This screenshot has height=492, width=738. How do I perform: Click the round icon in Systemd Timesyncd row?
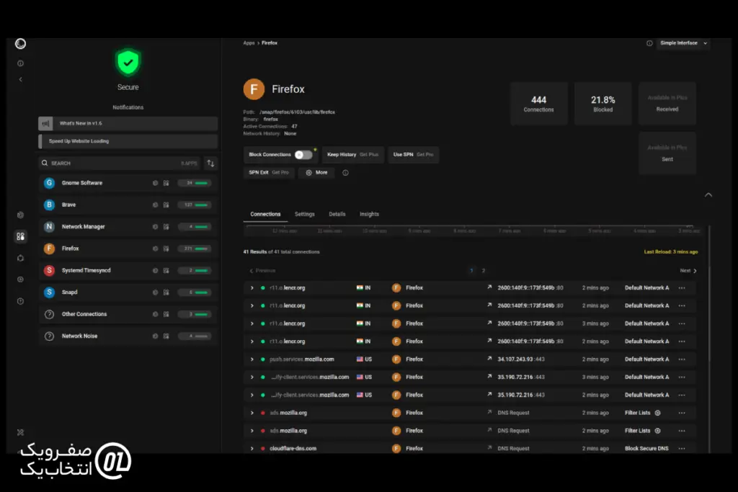(155, 270)
